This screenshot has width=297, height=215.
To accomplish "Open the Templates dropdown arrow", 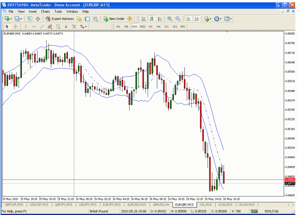I will coord(230,19).
